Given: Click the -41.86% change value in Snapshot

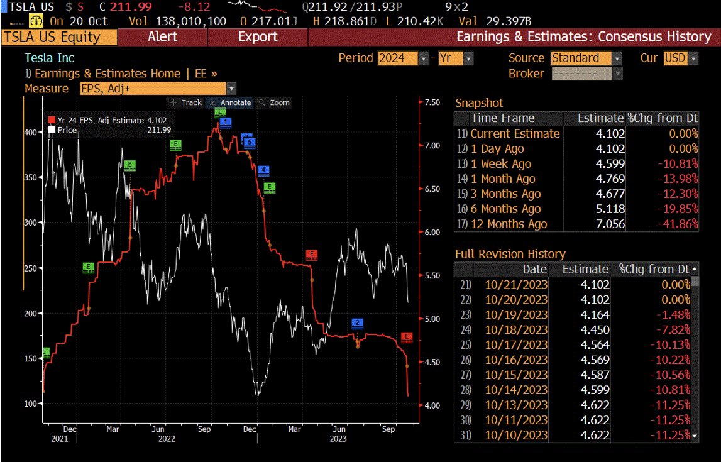Looking at the screenshot, I should point(678,224).
